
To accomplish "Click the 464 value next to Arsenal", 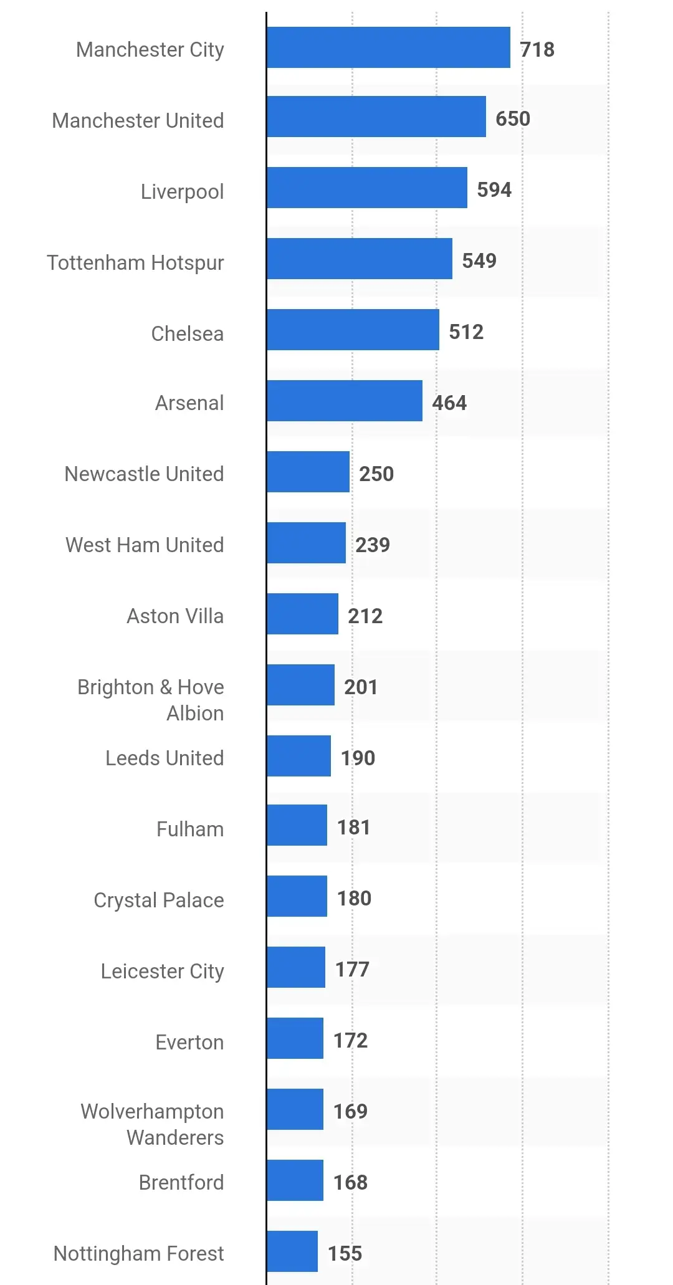I will pyautogui.click(x=449, y=403).
